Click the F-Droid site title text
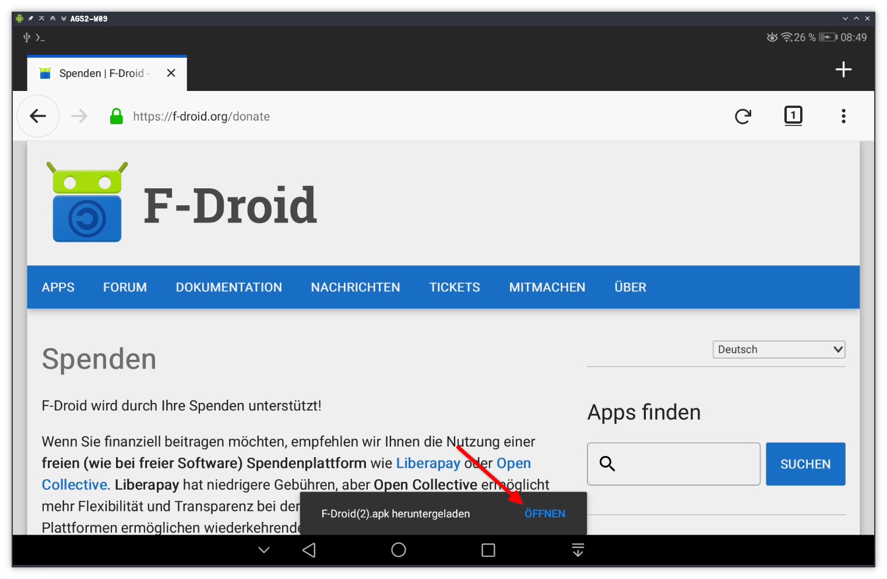Image resolution: width=887 pixels, height=579 pixels. [x=230, y=205]
